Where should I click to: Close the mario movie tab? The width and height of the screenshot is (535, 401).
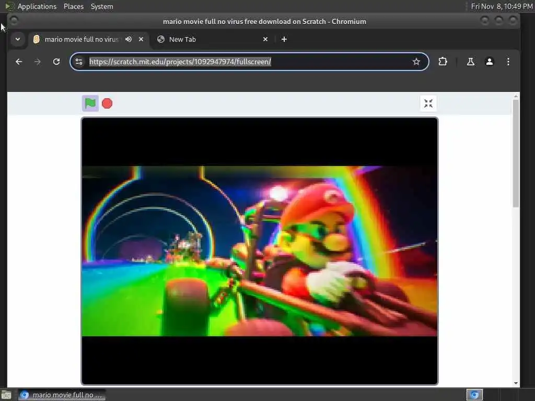141,39
